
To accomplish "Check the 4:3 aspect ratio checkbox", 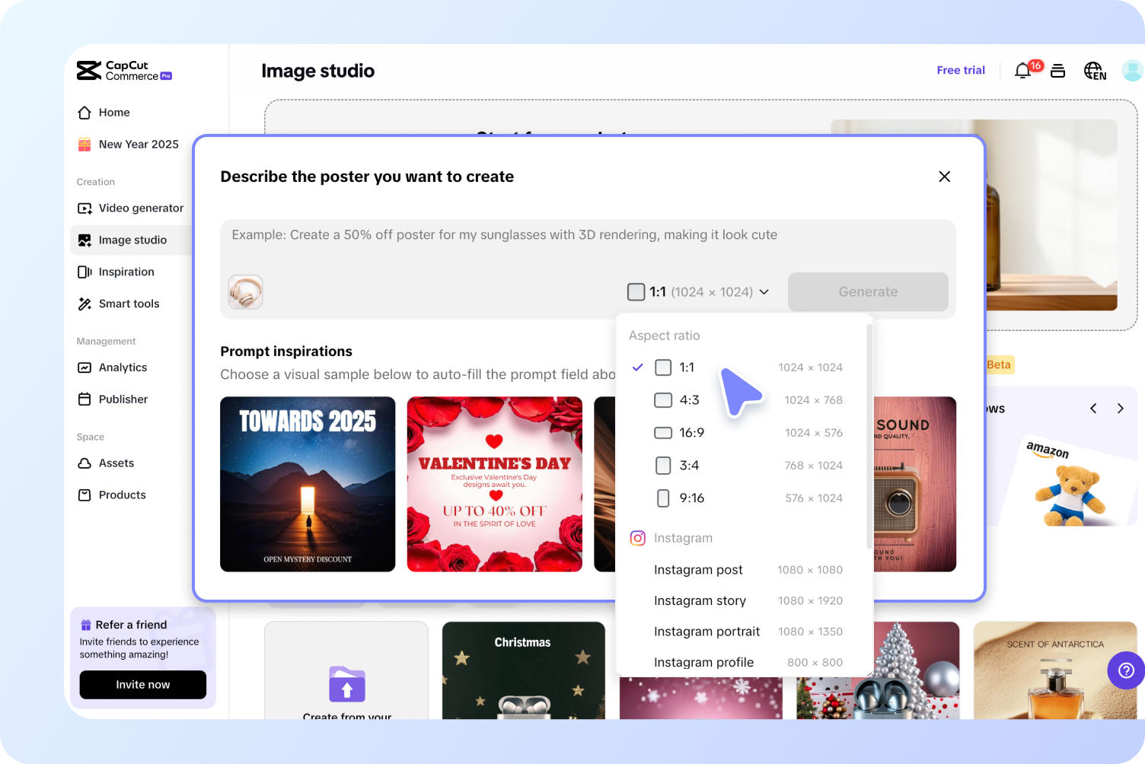I will pyautogui.click(x=662, y=400).
